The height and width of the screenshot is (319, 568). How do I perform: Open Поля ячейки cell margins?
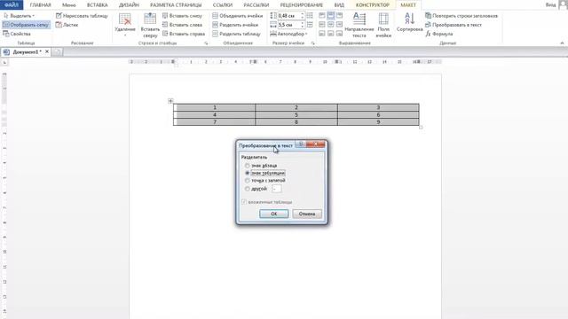(x=383, y=25)
